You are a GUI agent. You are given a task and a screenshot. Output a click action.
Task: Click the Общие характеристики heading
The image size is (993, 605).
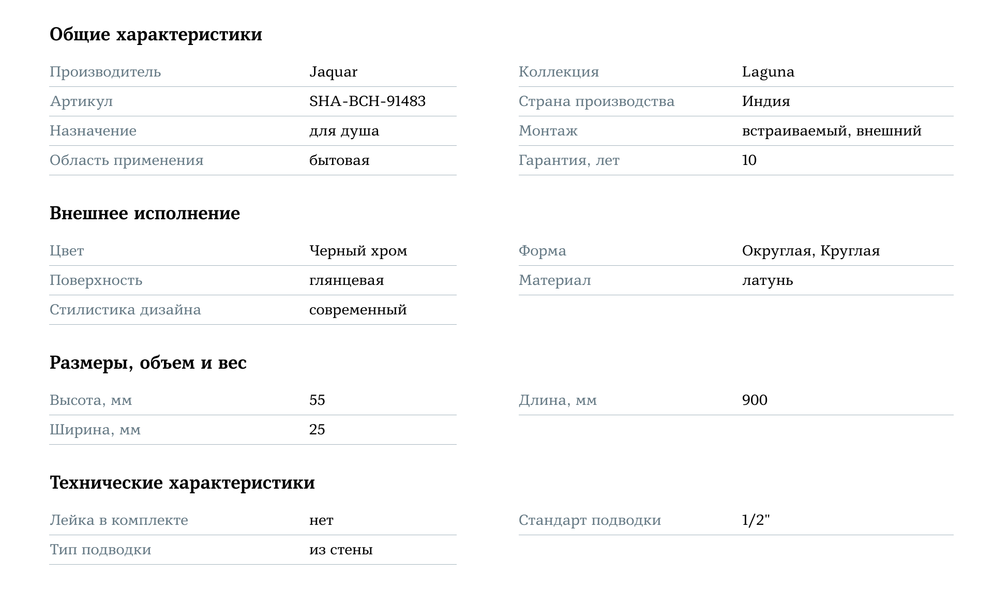click(156, 35)
